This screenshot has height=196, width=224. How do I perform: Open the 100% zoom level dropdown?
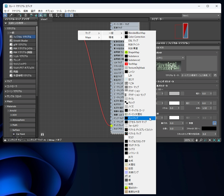click(x=189, y=140)
